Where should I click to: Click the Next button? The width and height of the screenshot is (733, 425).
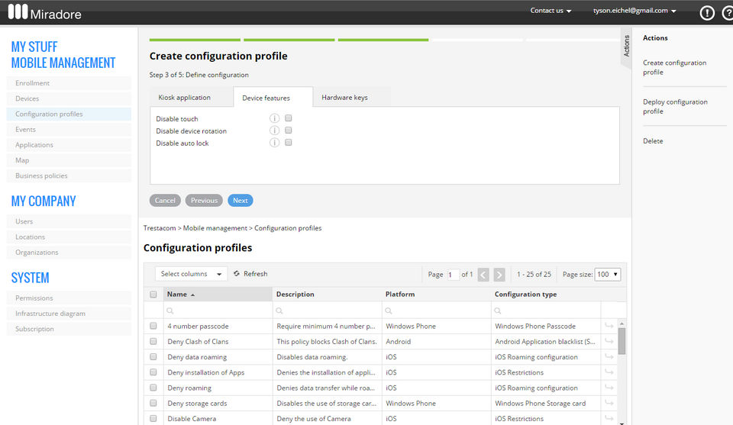241,201
